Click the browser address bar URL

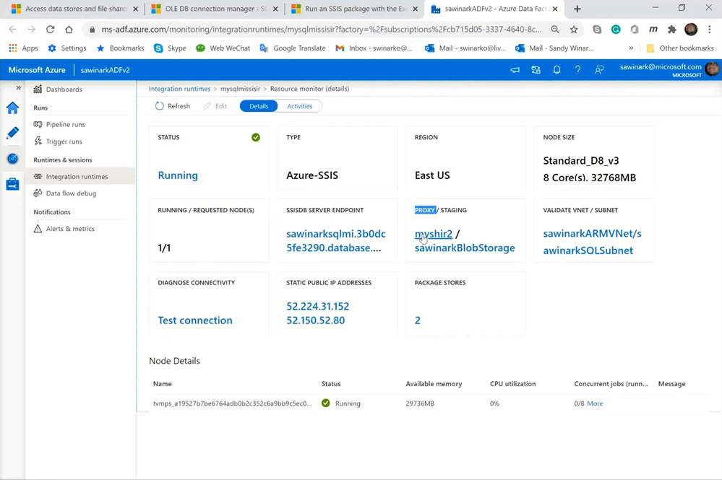[322, 30]
